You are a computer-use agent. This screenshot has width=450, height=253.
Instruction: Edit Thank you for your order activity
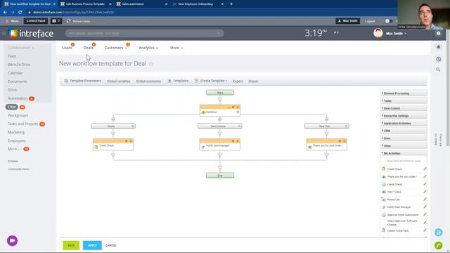pos(425,176)
